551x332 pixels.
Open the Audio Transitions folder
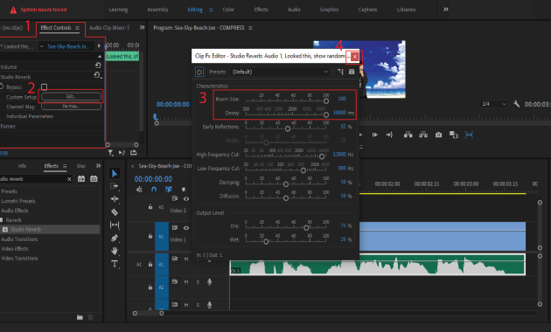(19, 239)
